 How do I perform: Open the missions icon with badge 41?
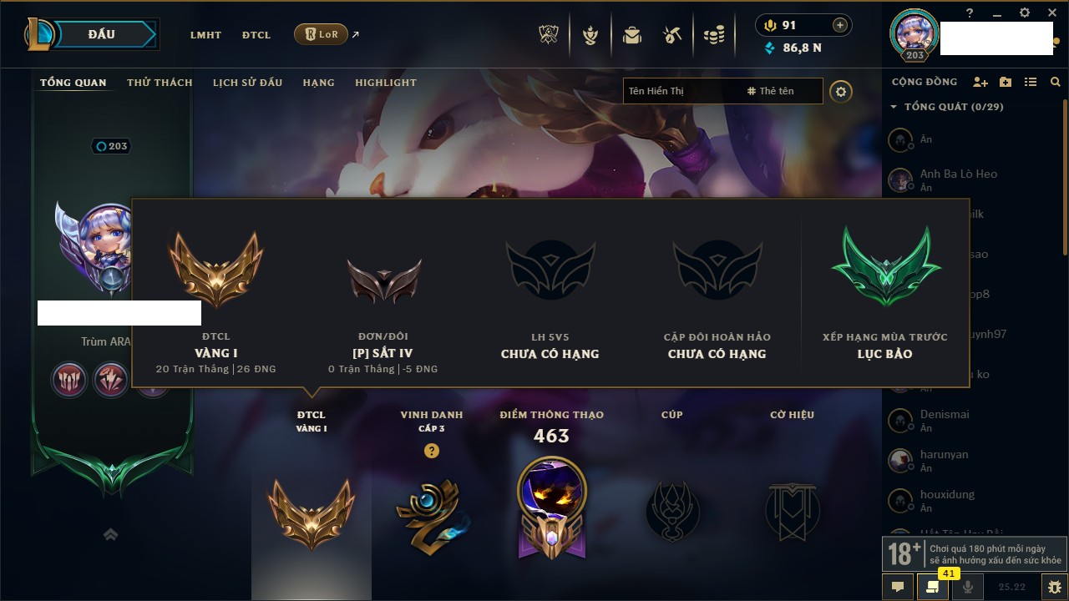tap(933, 587)
